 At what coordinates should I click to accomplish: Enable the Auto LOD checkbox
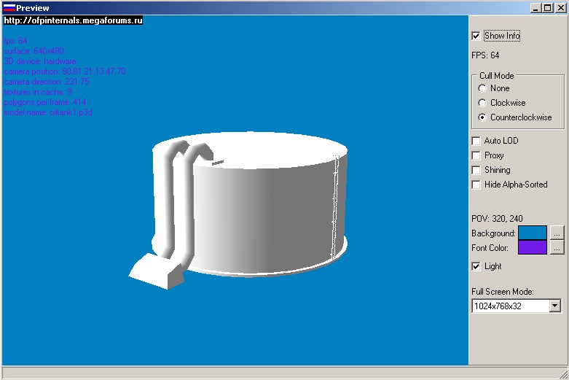(x=476, y=141)
